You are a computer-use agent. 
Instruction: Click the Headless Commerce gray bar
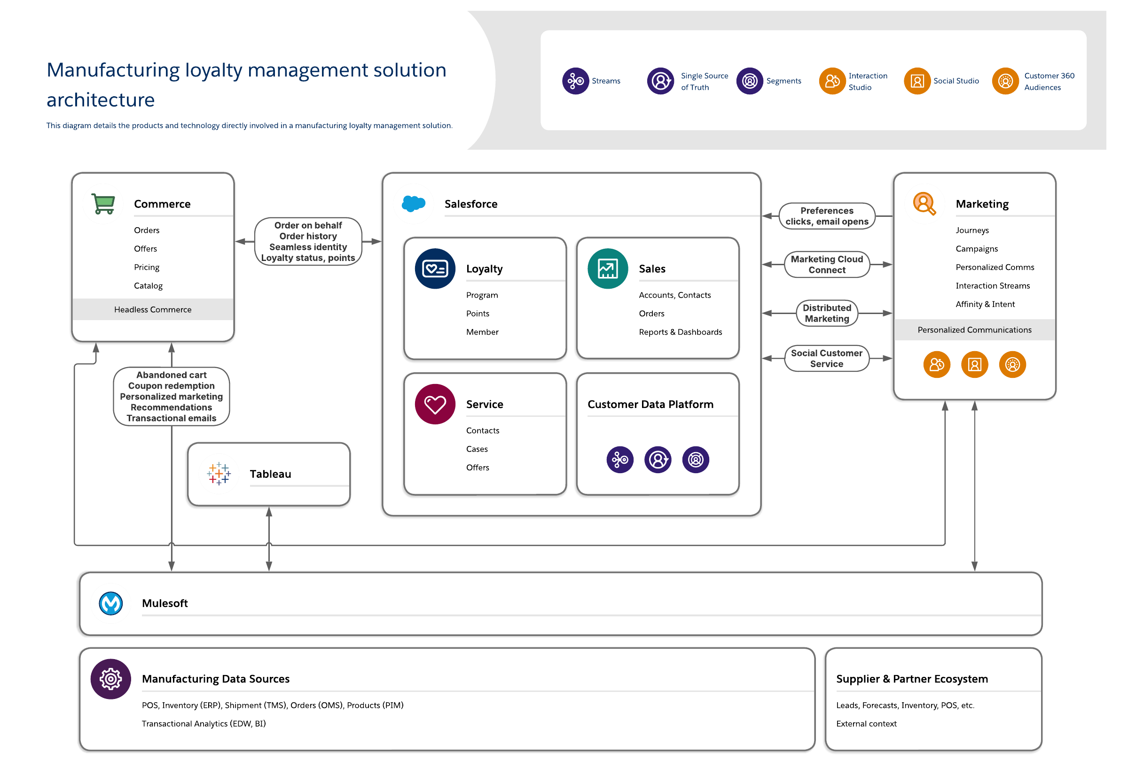[x=153, y=309]
